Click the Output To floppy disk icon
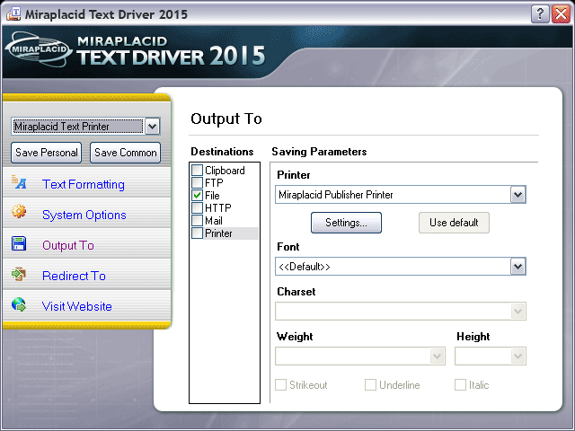 pyautogui.click(x=19, y=243)
